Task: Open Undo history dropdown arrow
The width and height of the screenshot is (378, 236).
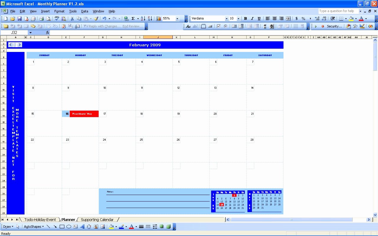Action: click(109, 19)
